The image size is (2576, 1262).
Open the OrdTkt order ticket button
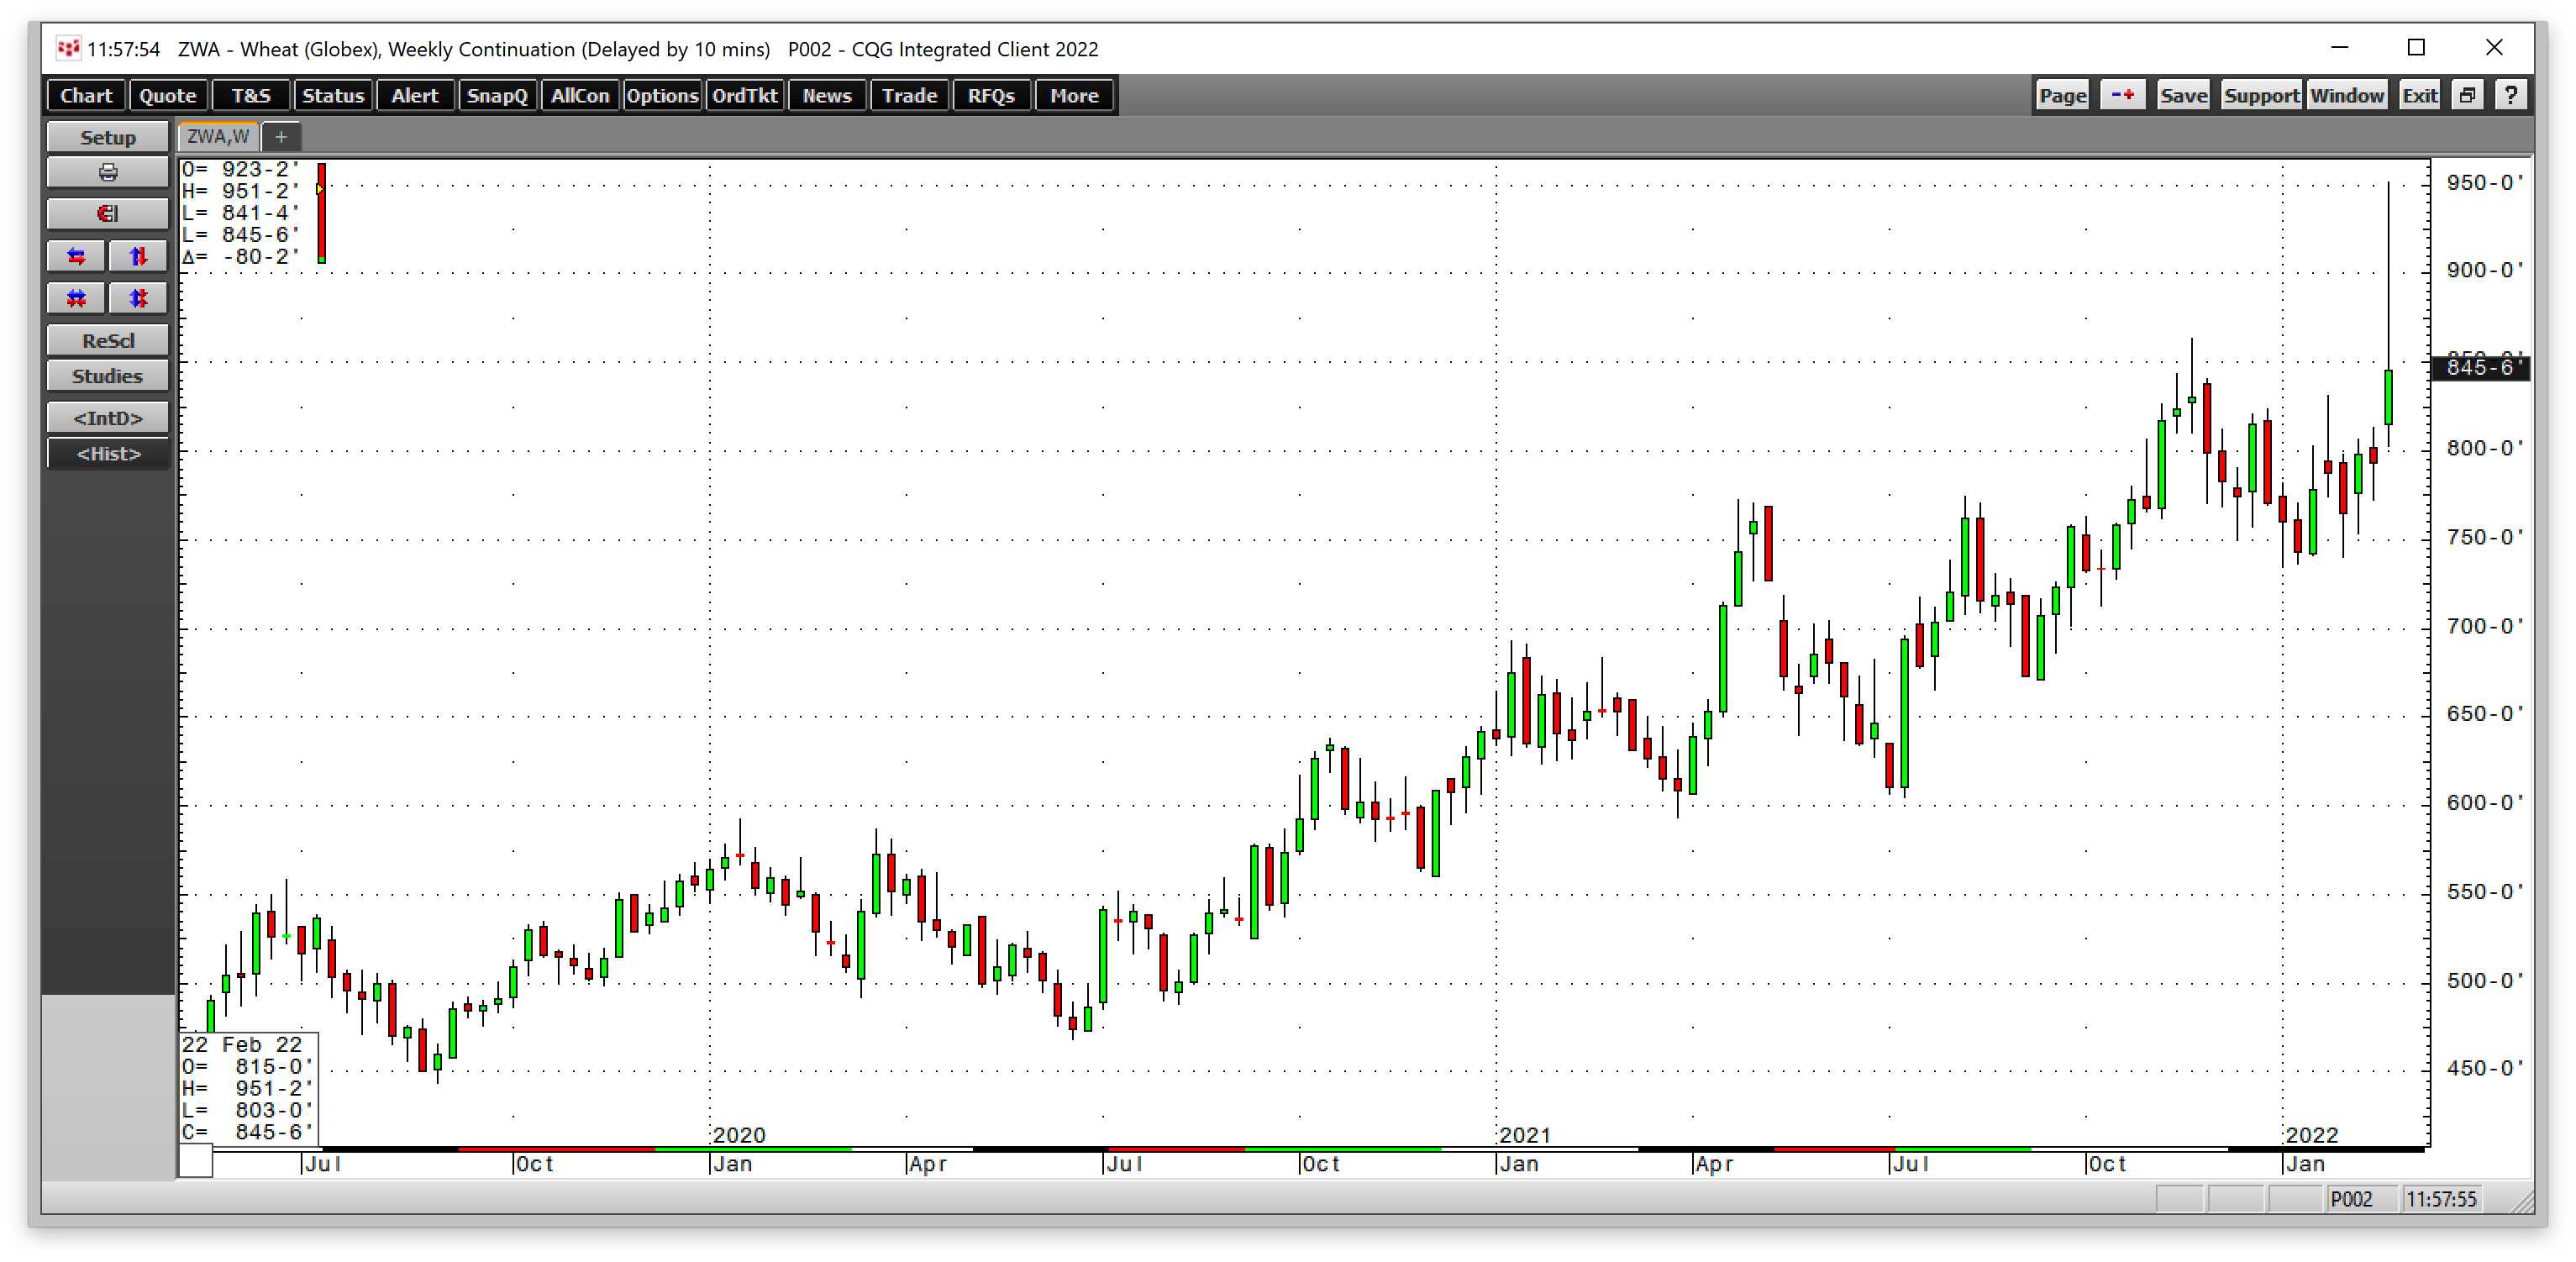pyautogui.click(x=744, y=96)
